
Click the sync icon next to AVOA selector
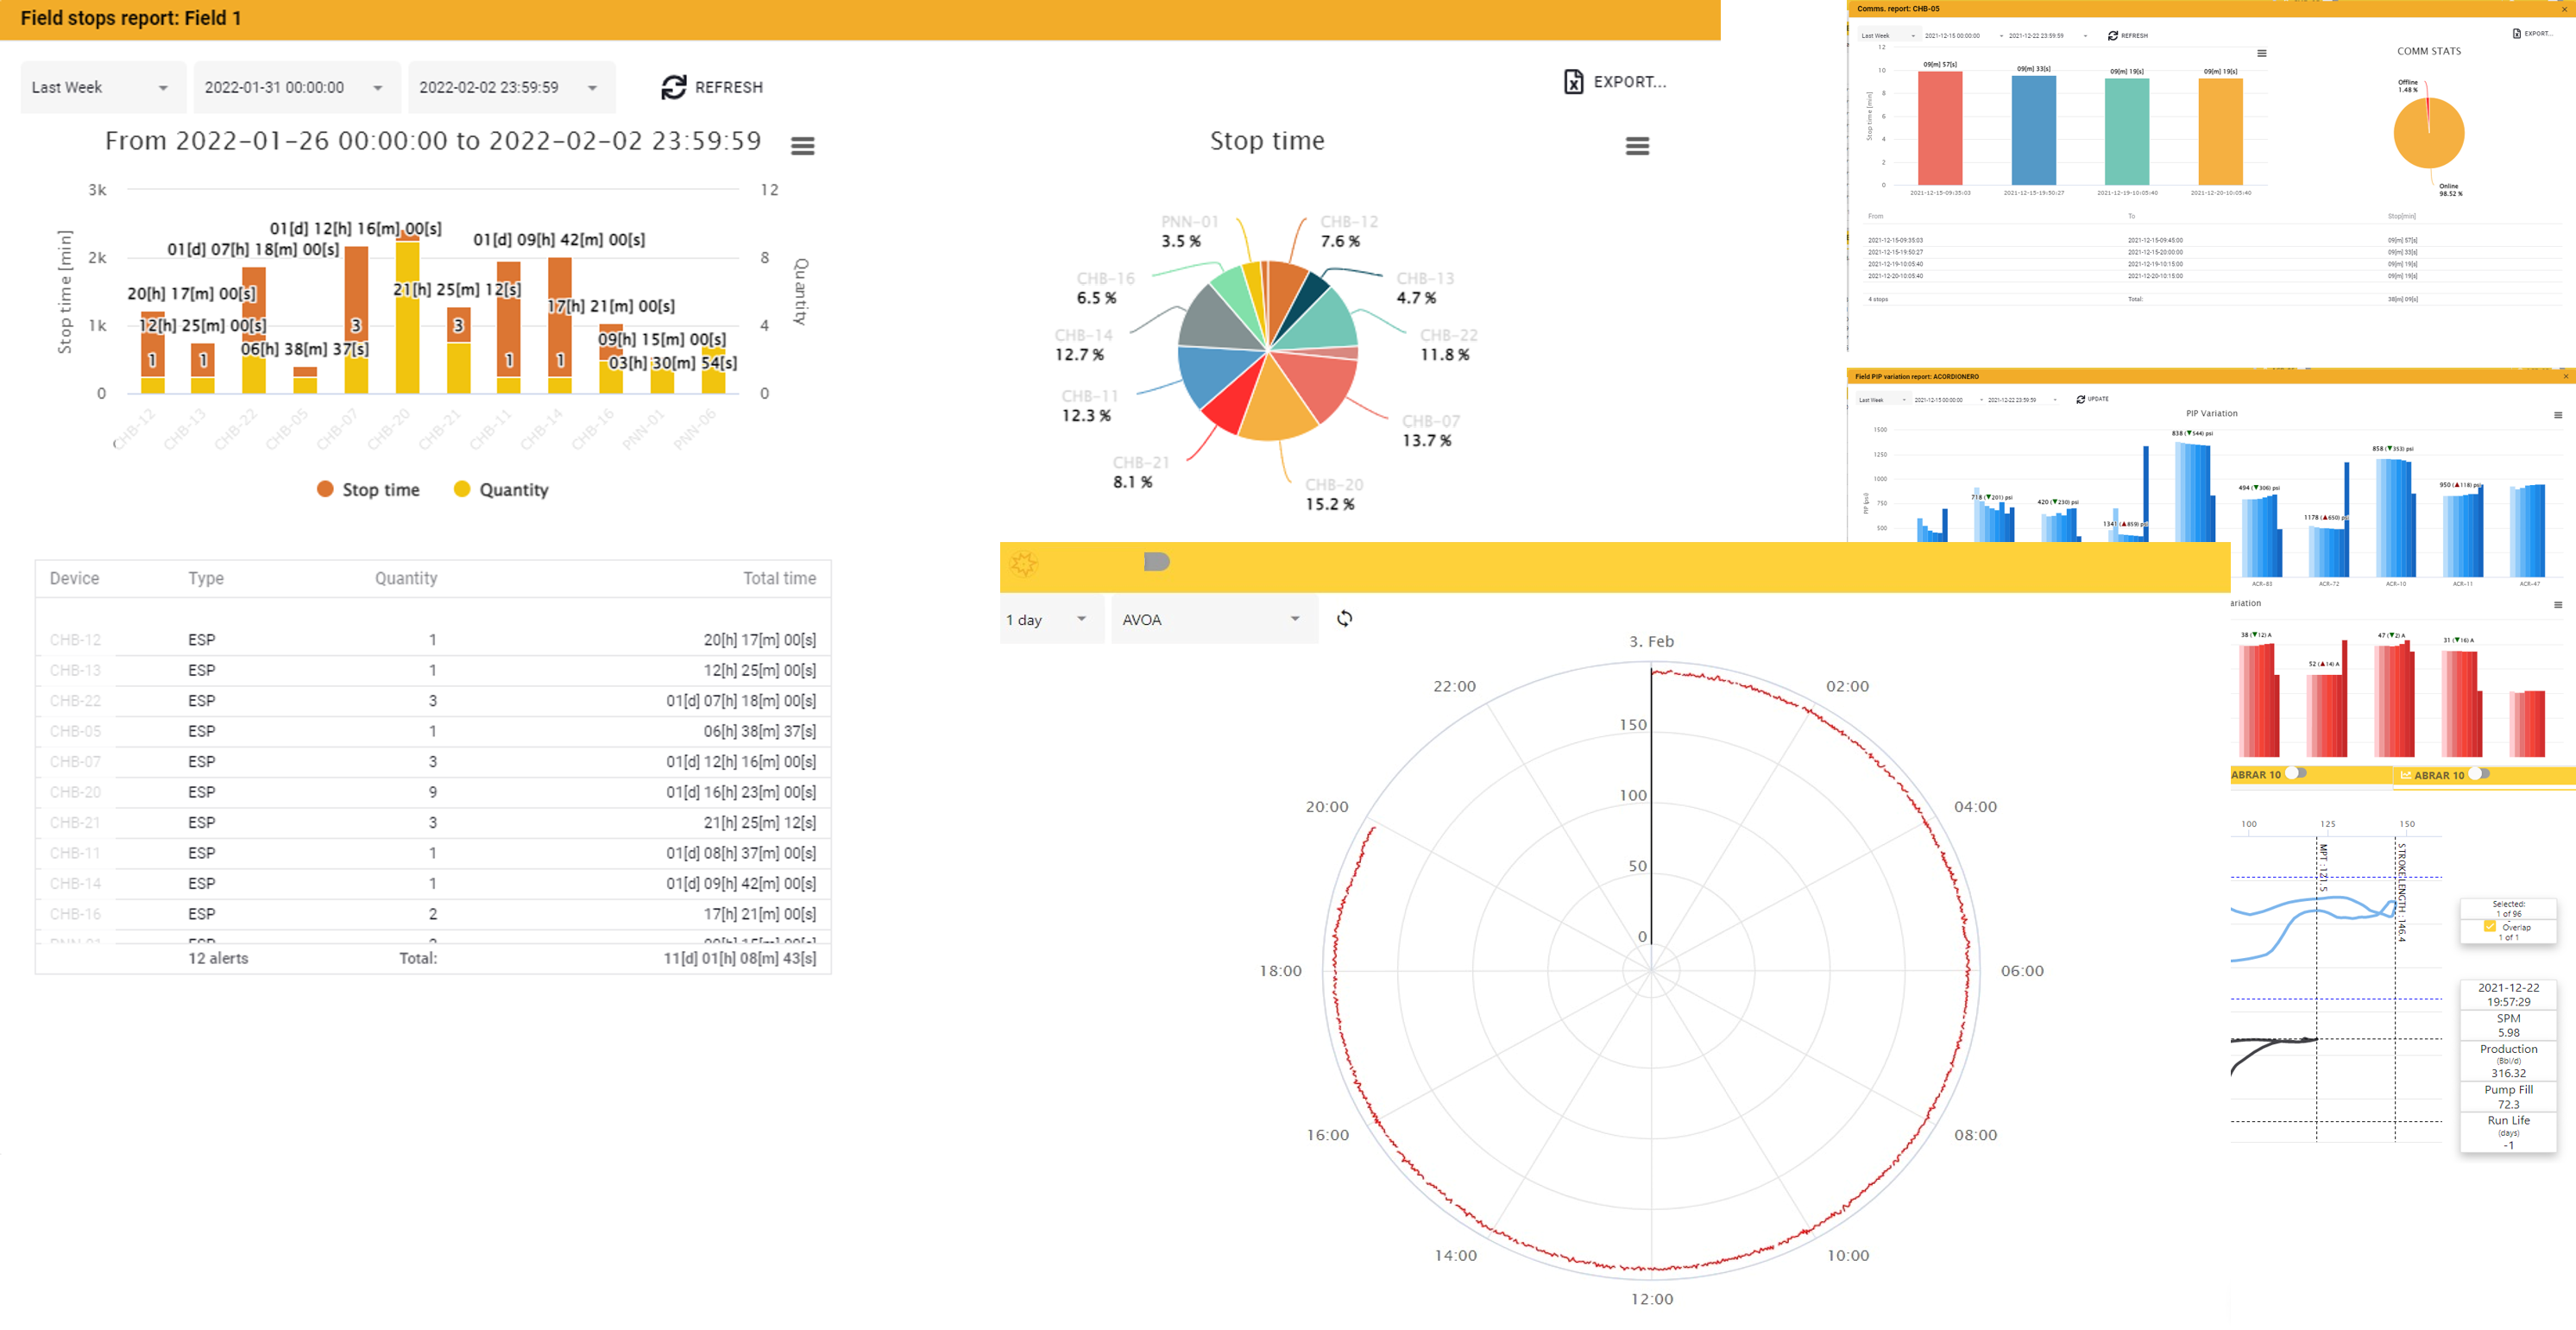coord(1344,619)
